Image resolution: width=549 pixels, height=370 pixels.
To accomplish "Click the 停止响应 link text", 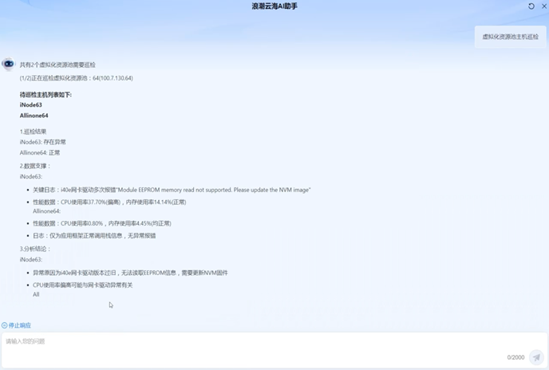I will click(20, 325).
